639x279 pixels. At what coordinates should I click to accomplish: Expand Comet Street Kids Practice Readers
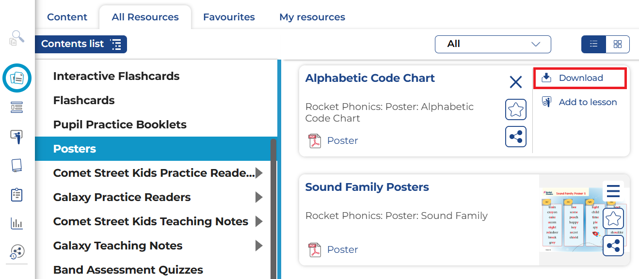pyautogui.click(x=259, y=173)
